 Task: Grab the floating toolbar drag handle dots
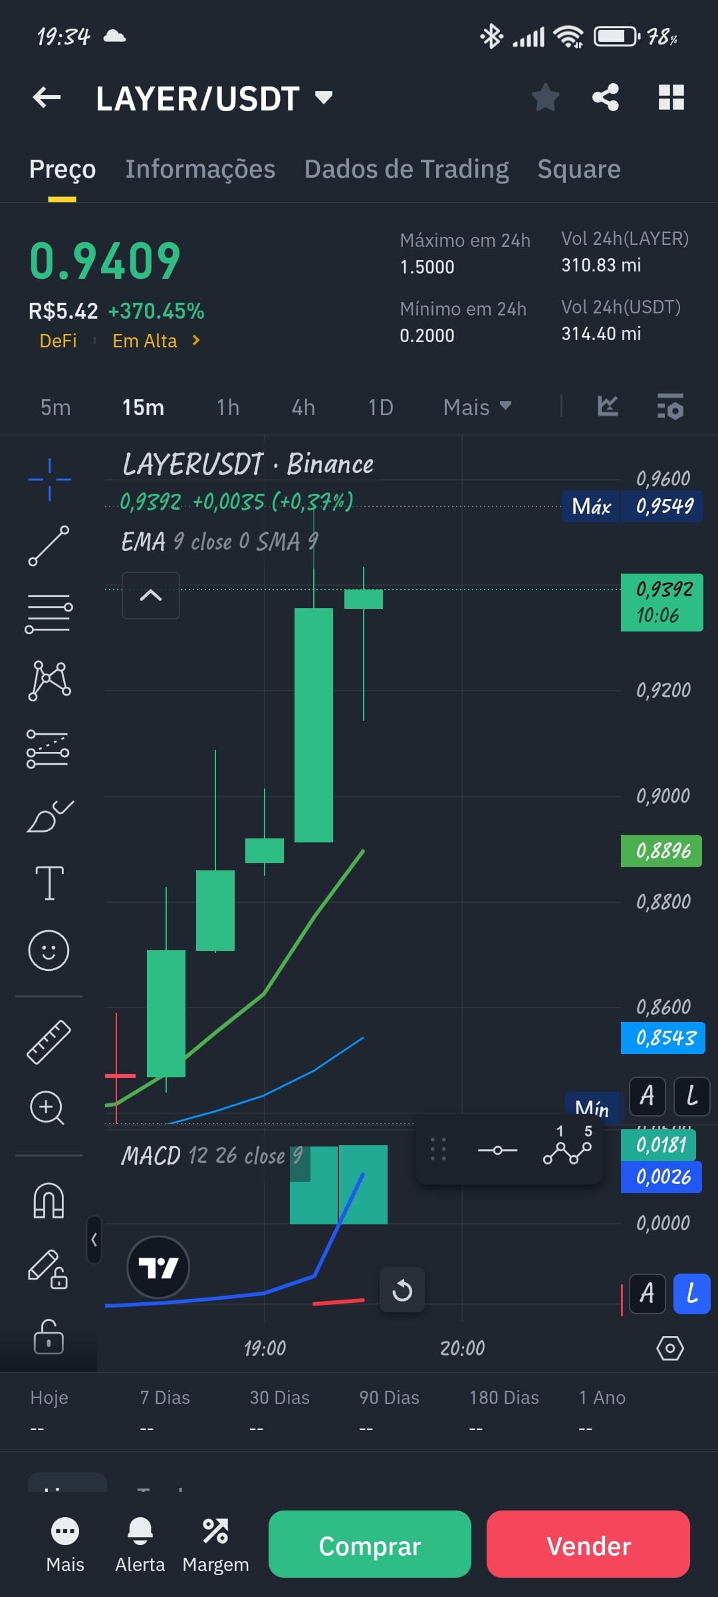coord(438,1150)
